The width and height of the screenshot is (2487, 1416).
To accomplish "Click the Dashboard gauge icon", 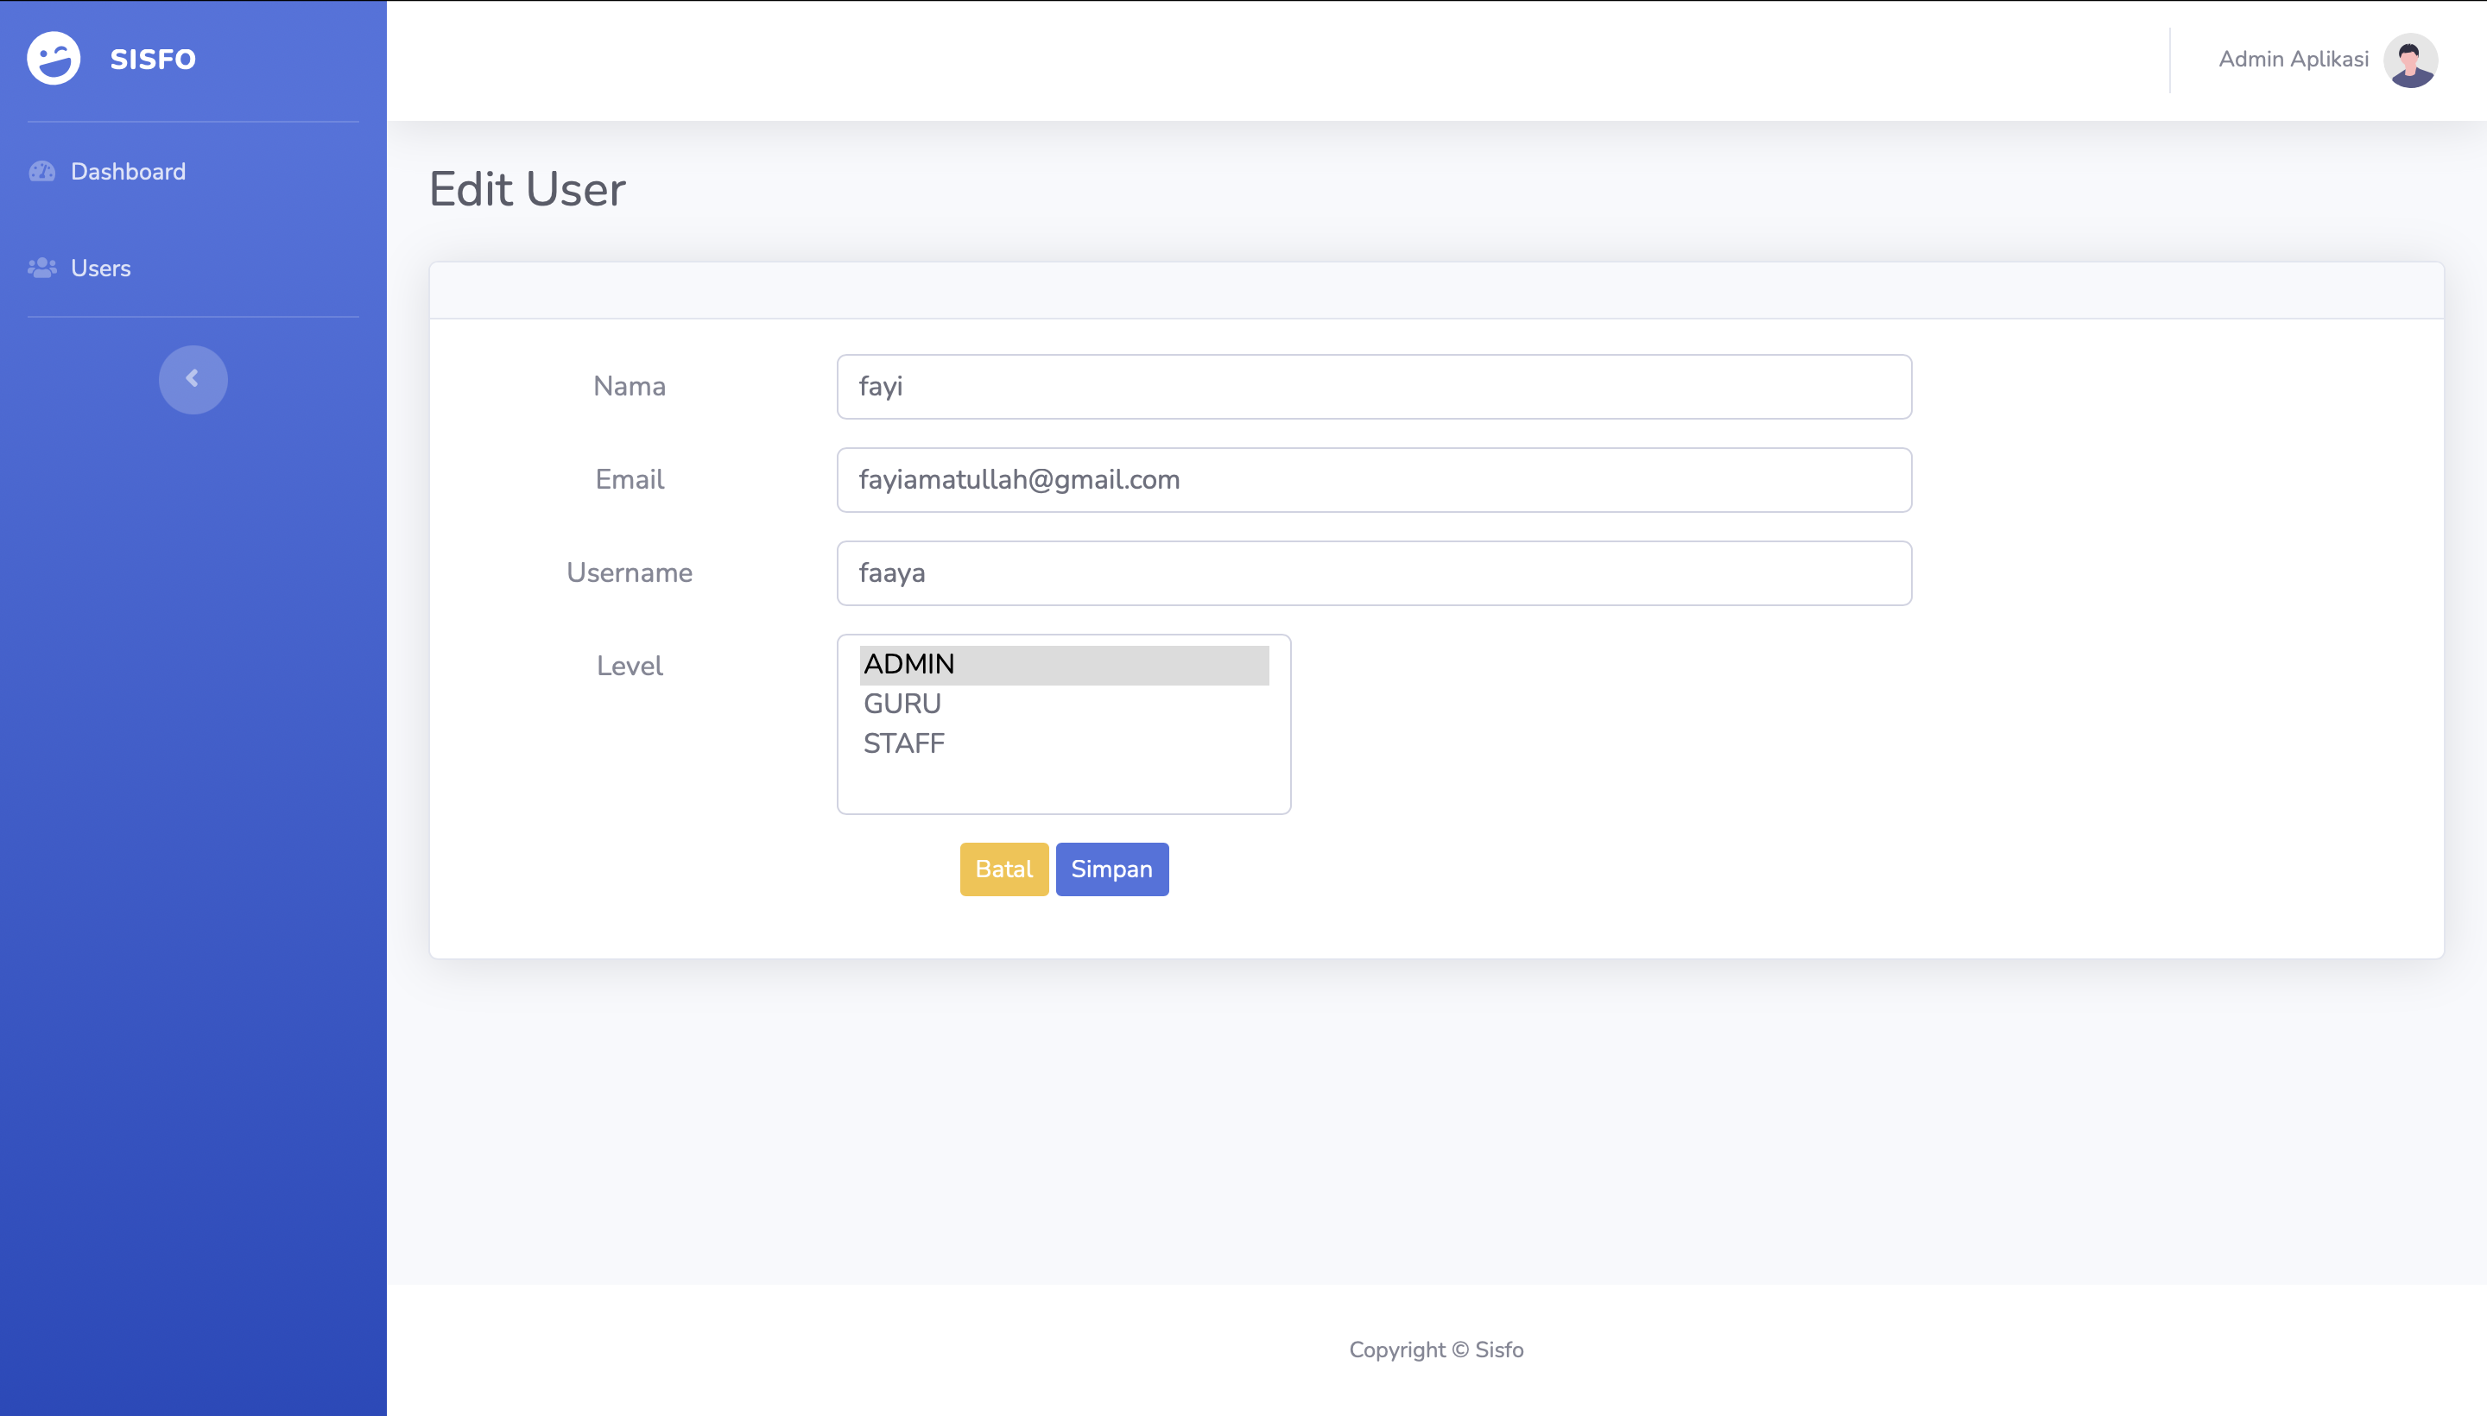I will point(41,172).
